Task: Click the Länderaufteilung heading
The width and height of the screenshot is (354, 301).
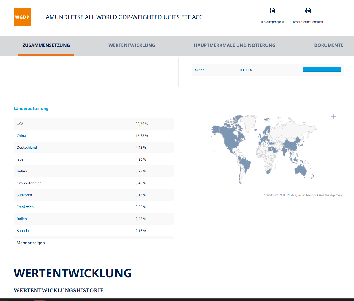Action: tap(31, 109)
